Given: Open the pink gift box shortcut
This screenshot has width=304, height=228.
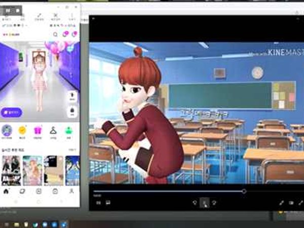Looking at the screenshot, I should click(38, 131).
